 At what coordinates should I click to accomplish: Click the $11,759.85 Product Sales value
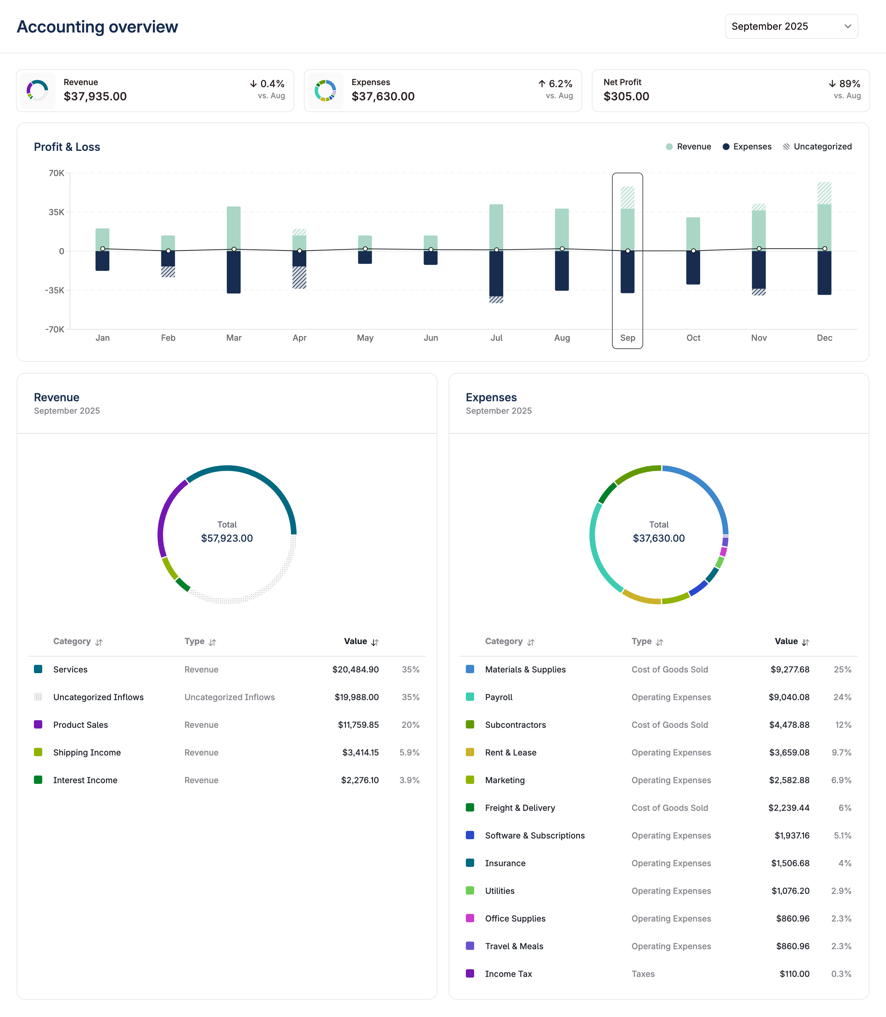[x=358, y=725]
